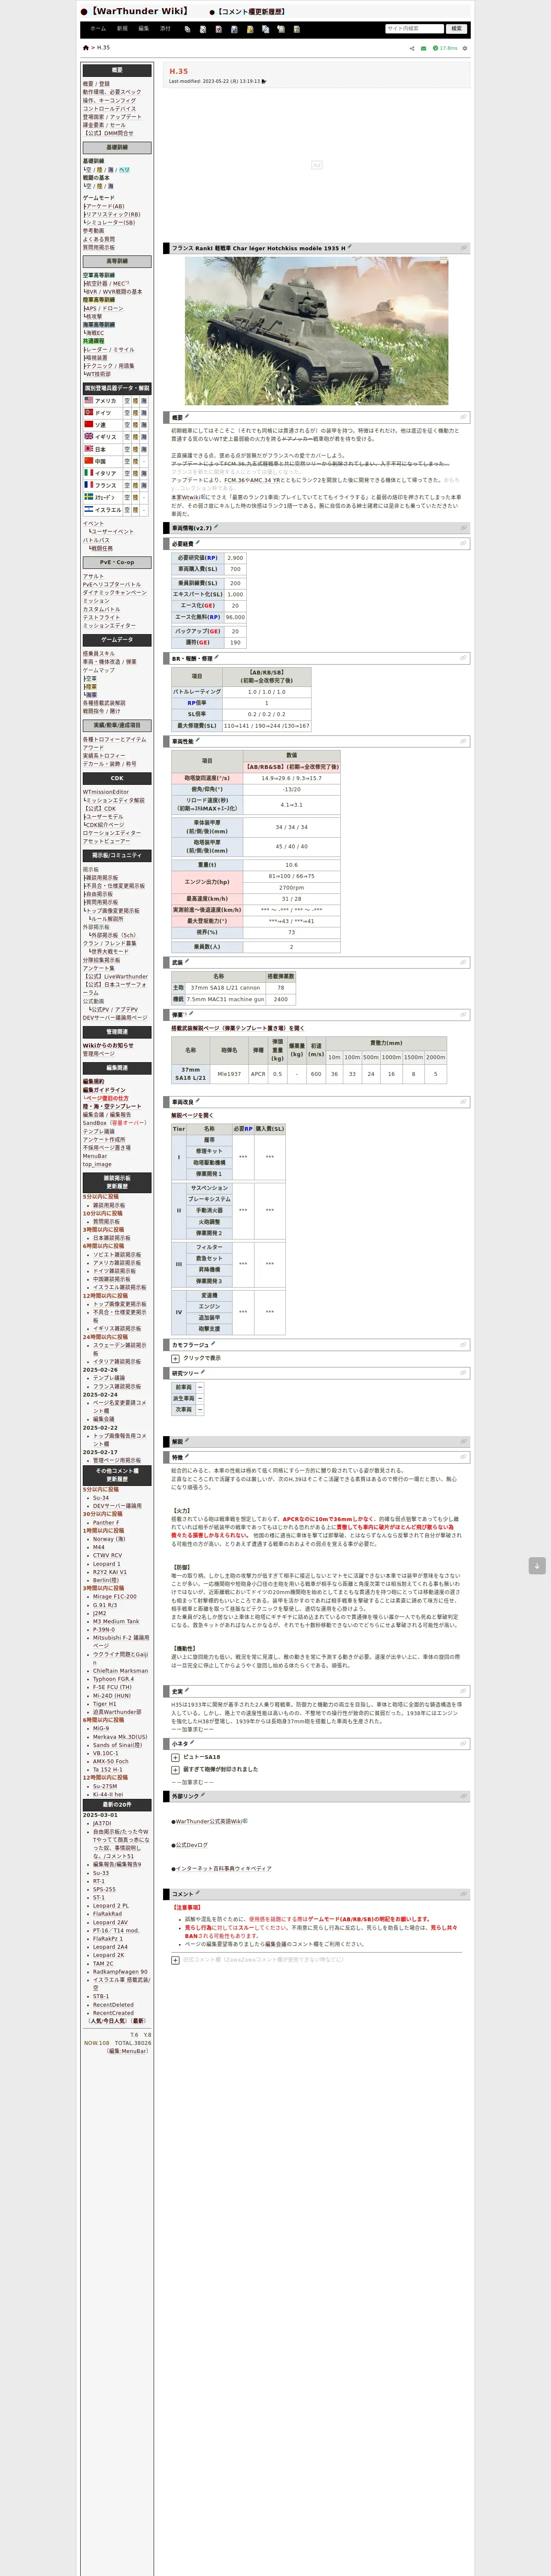Click the American flag icon in the sidebar
The height and width of the screenshot is (2576, 551).
(88, 400)
